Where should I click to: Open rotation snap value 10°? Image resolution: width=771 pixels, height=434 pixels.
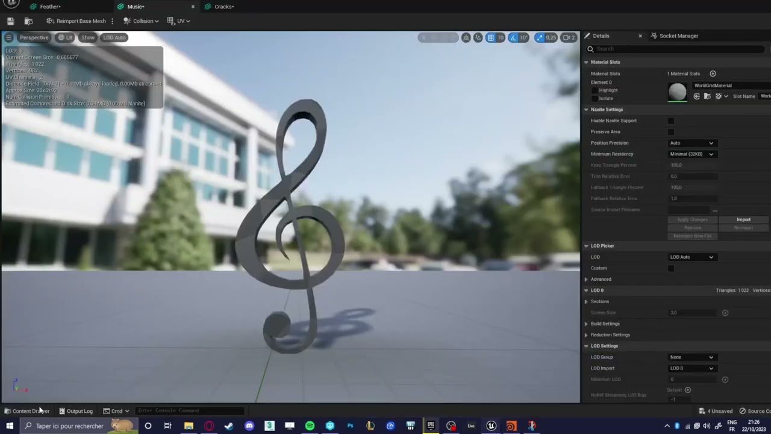(x=523, y=37)
